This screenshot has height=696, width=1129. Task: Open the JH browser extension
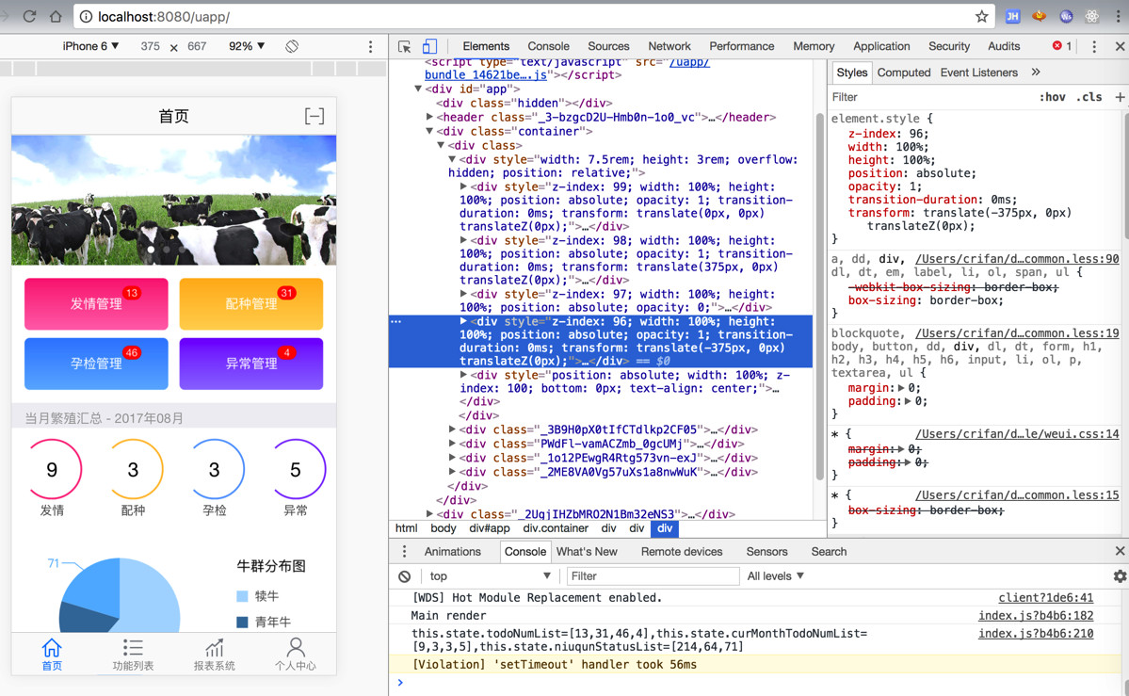tap(1012, 16)
